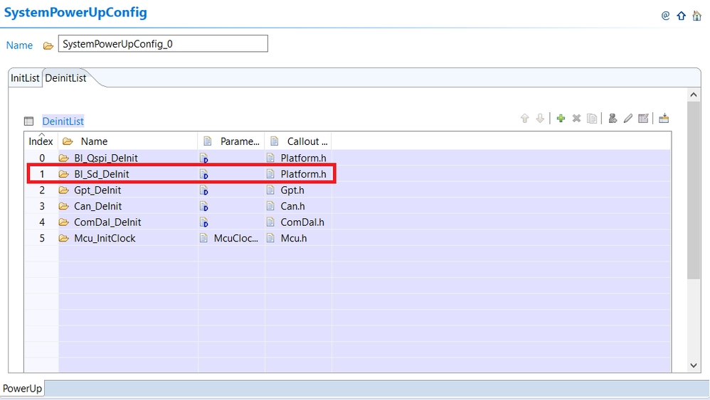
Task: Add new element with green plus icon
Action: (x=561, y=119)
